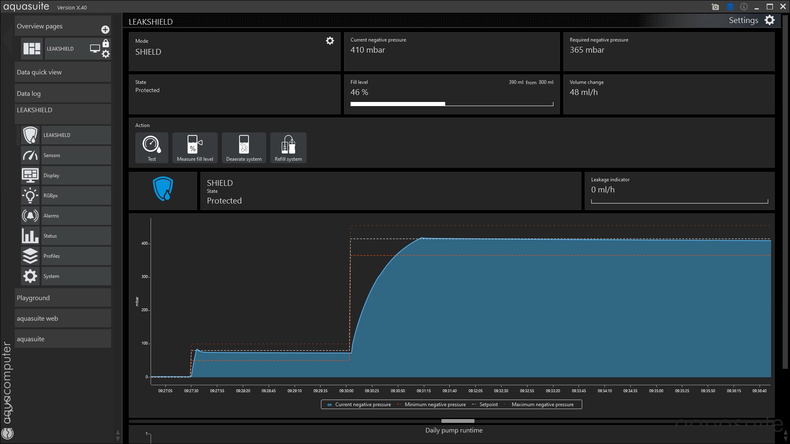This screenshot has width=790, height=444.
Task: Add a new overview page with plus icon
Action: click(x=105, y=30)
